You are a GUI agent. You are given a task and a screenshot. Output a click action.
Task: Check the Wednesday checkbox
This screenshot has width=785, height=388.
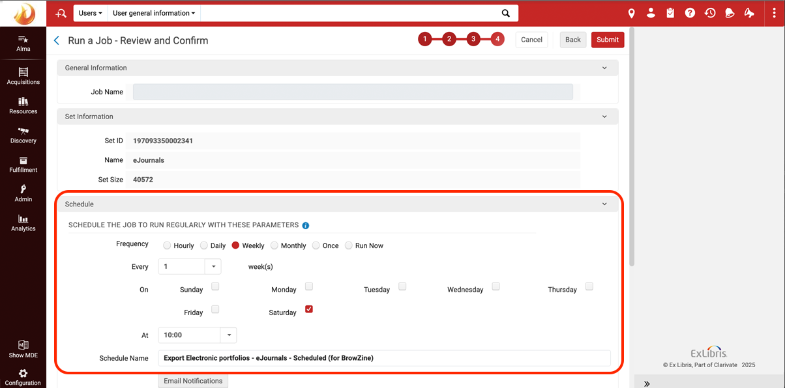pos(496,286)
